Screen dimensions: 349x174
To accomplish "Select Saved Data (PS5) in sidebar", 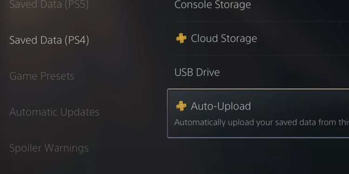I will [x=49, y=5].
